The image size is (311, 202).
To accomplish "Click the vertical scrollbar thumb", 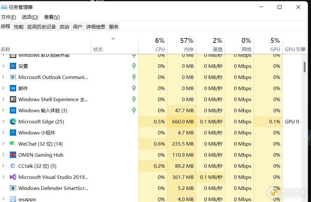I will point(305,67).
